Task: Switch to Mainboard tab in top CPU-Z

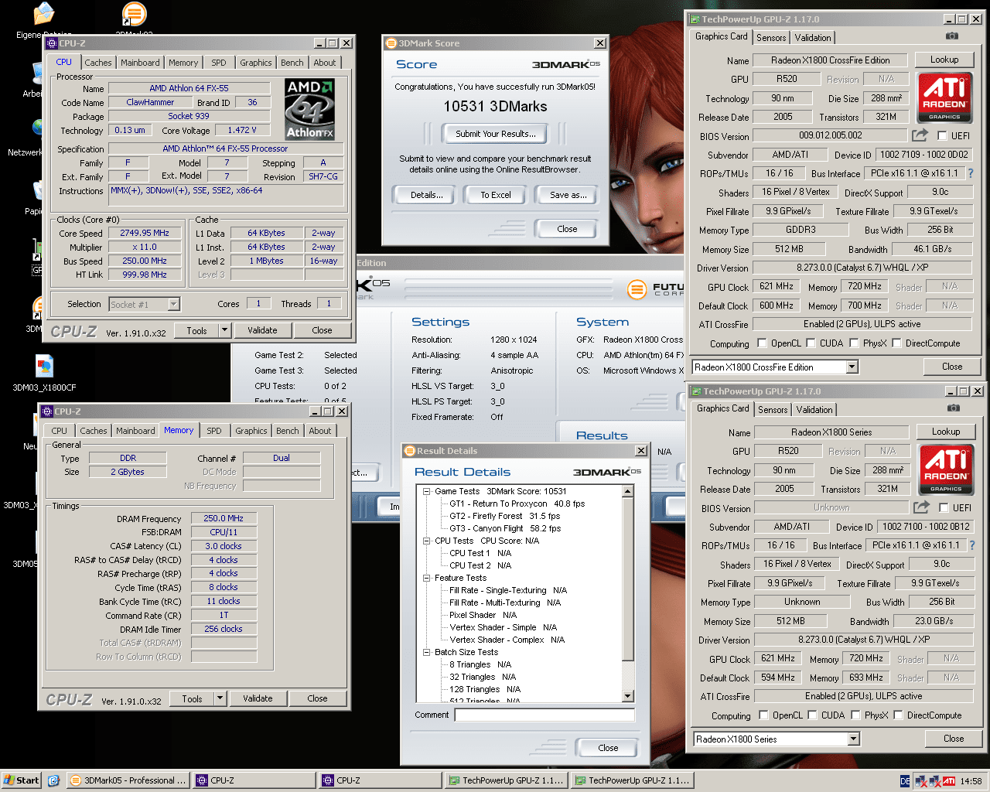Action: pyautogui.click(x=140, y=63)
